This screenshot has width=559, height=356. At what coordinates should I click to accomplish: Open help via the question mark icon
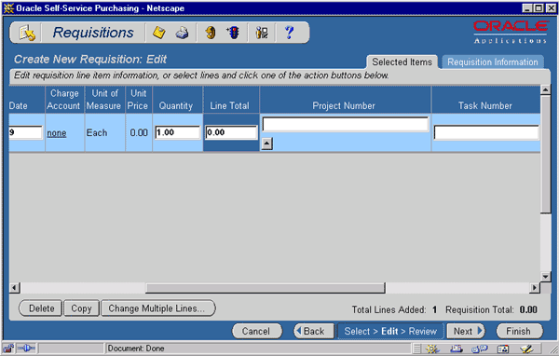(289, 33)
